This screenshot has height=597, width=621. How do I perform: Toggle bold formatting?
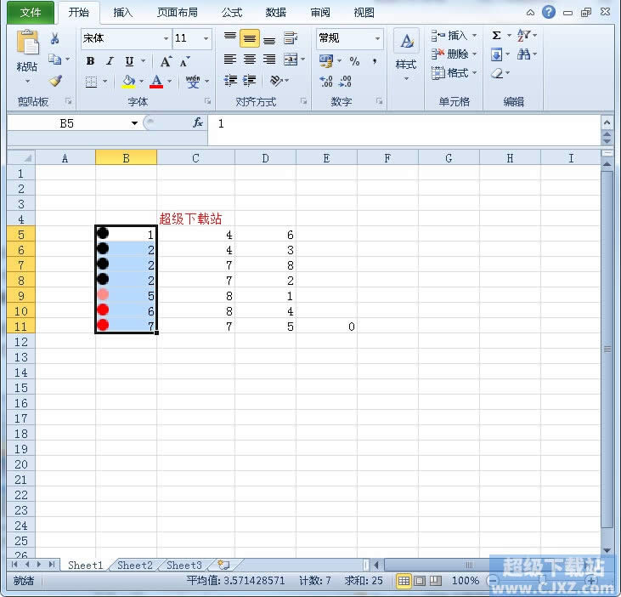90,61
